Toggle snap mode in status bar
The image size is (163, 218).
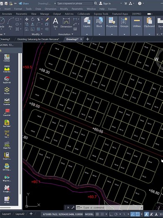click(102, 214)
